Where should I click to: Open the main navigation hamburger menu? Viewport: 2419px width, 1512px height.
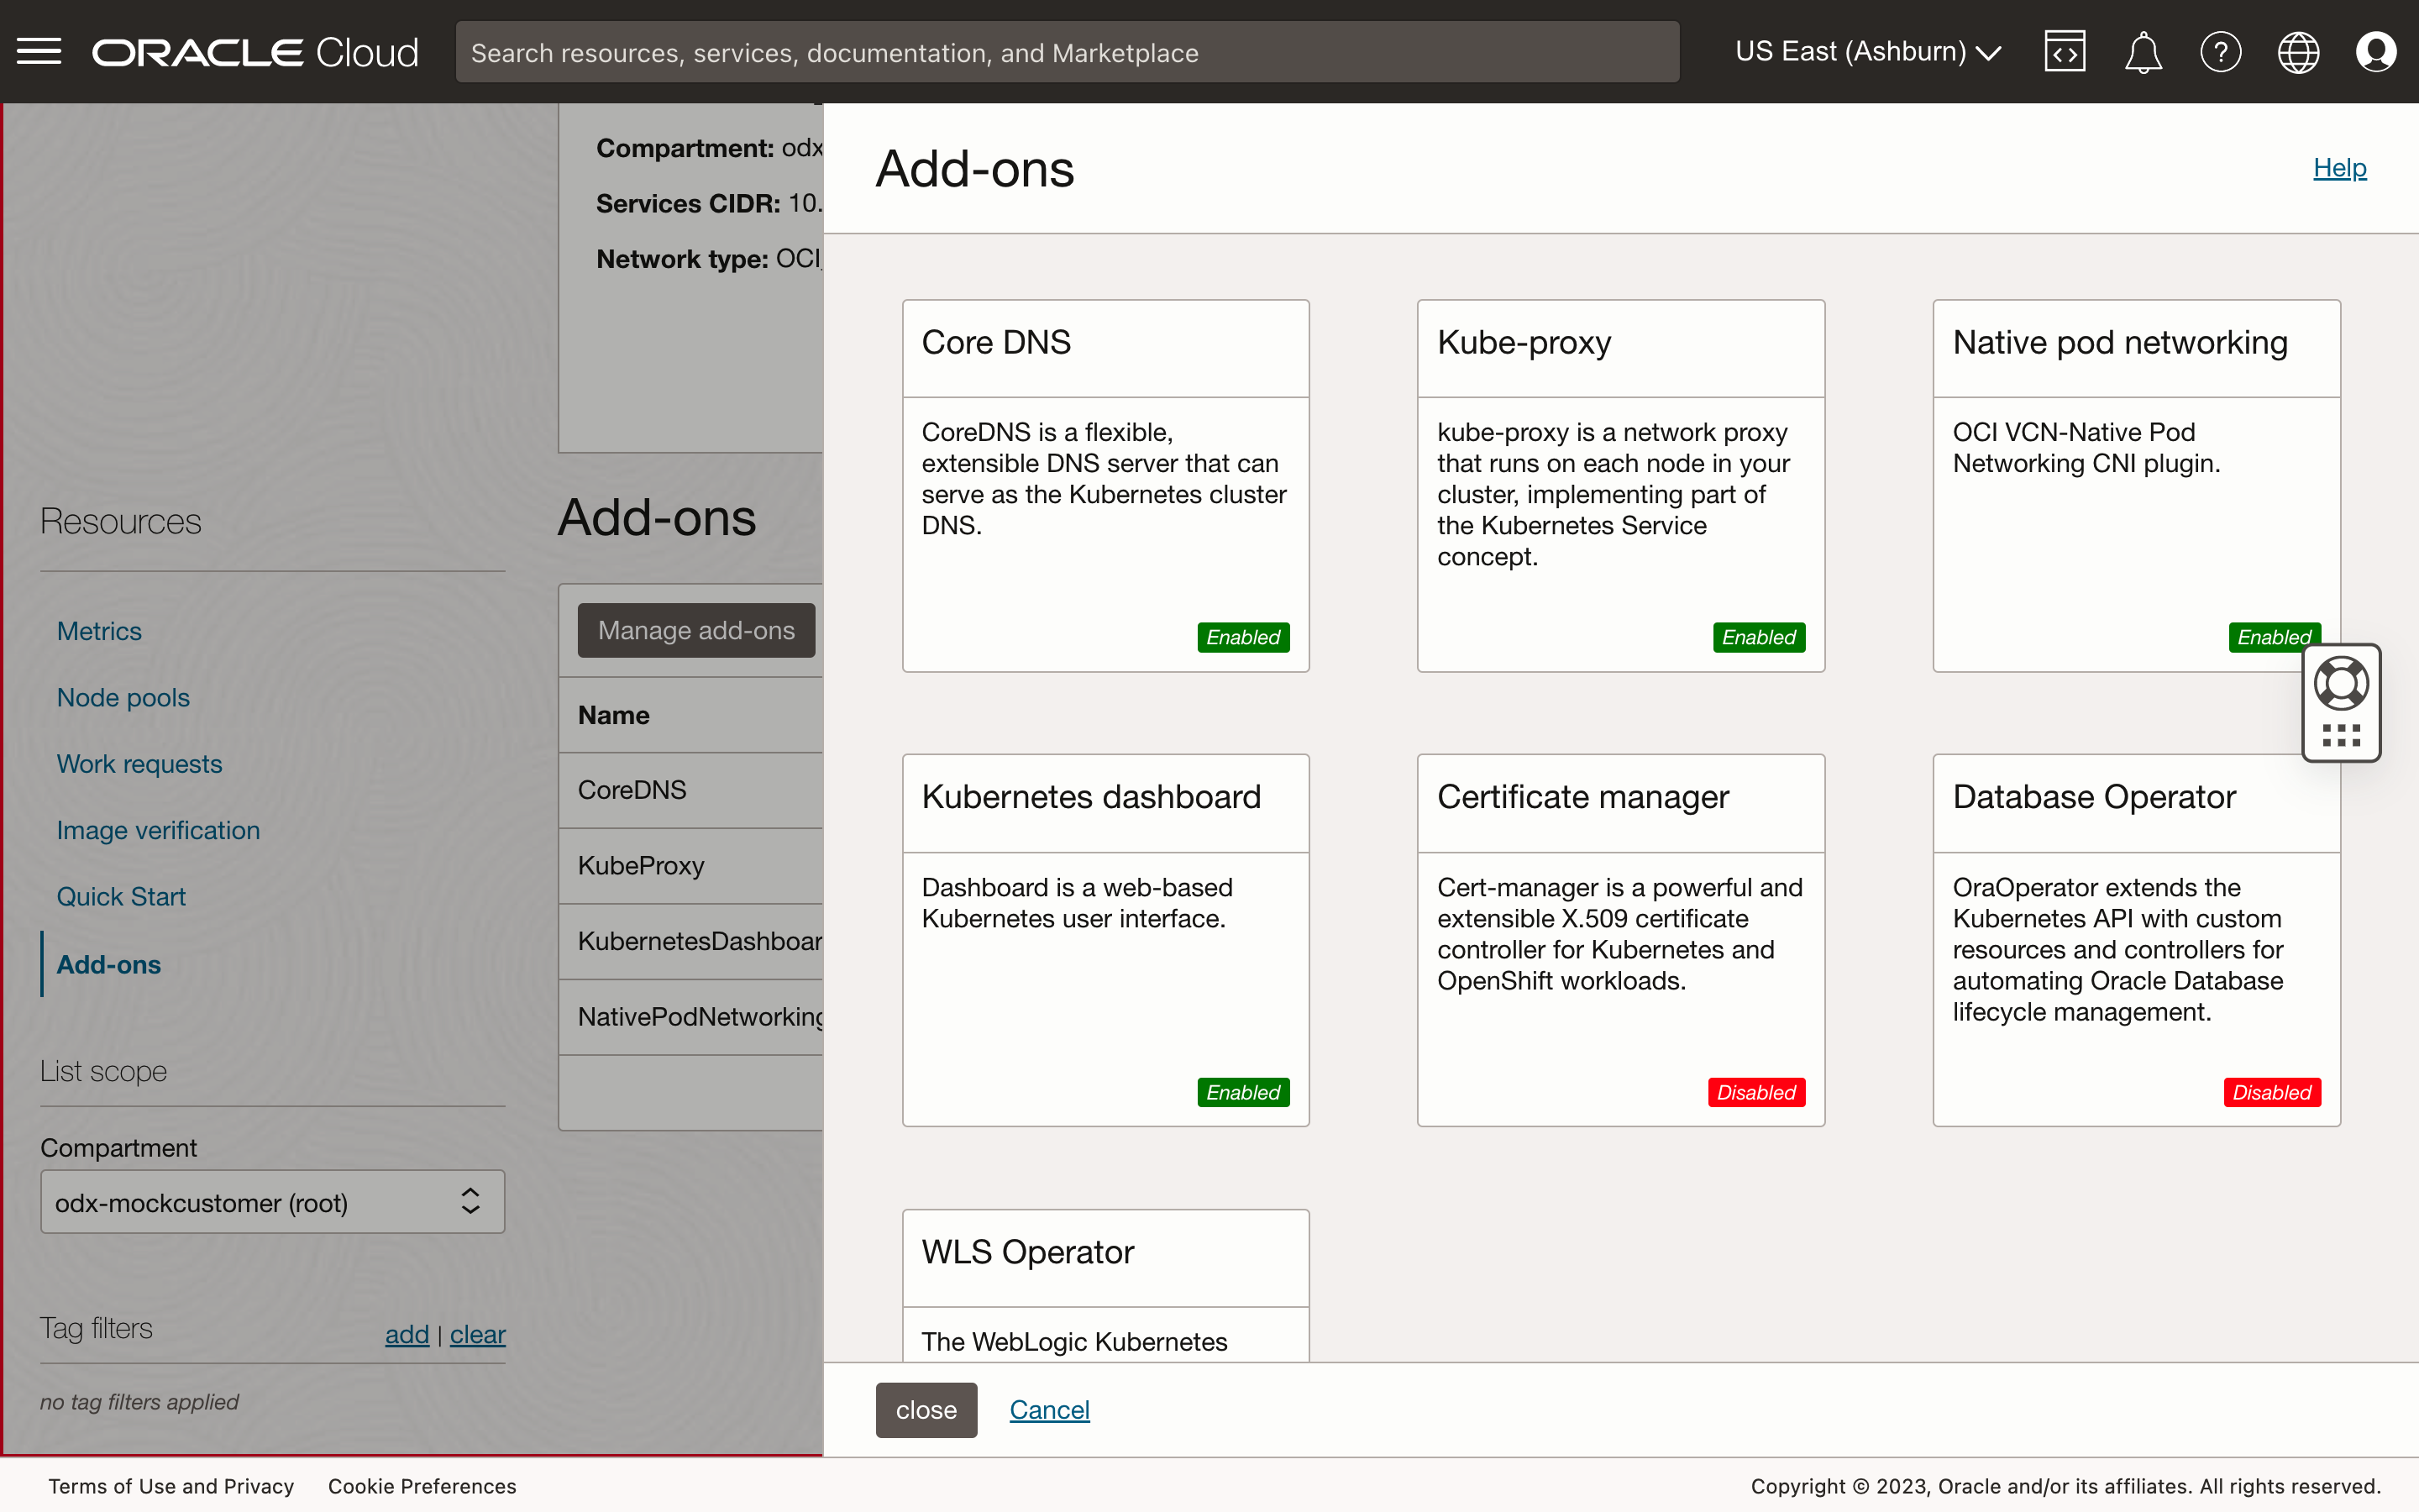point(39,51)
